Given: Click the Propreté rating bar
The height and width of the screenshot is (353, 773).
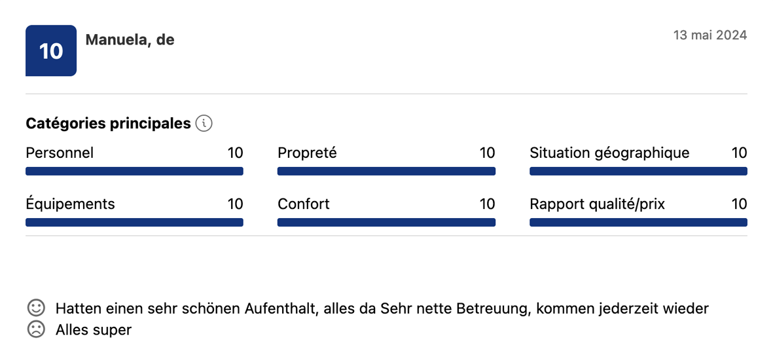Looking at the screenshot, I should (x=386, y=172).
